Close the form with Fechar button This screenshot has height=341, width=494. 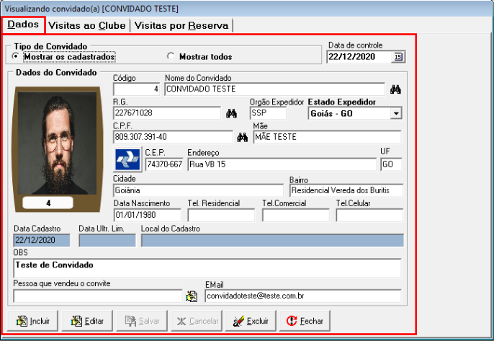tap(304, 321)
